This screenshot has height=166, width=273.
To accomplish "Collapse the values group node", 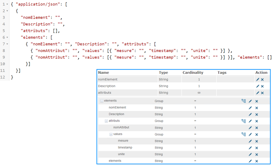I will point(111,134).
